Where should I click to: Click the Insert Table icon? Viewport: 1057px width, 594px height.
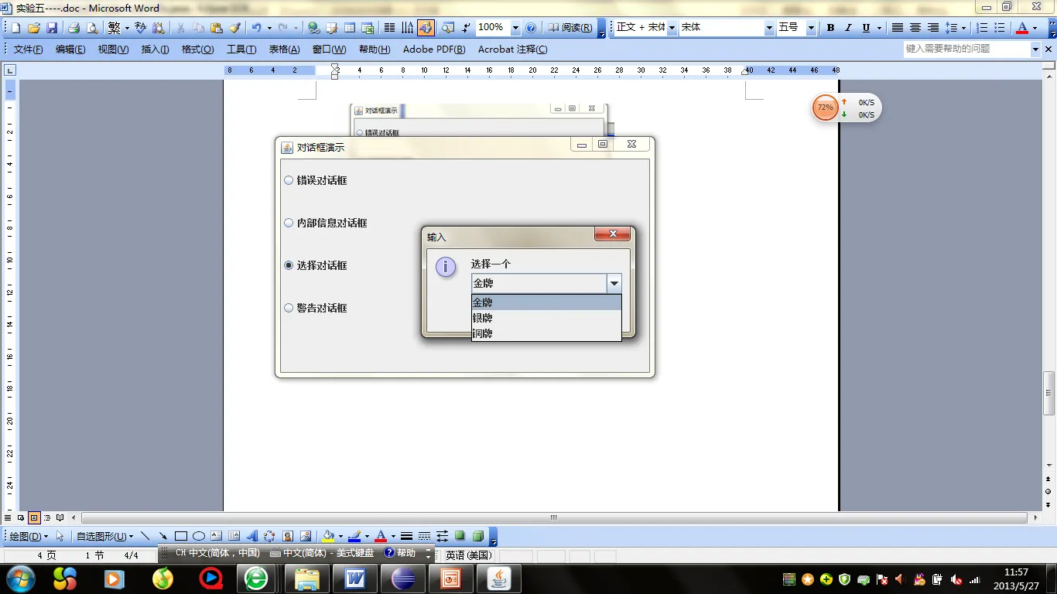click(x=350, y=28)
